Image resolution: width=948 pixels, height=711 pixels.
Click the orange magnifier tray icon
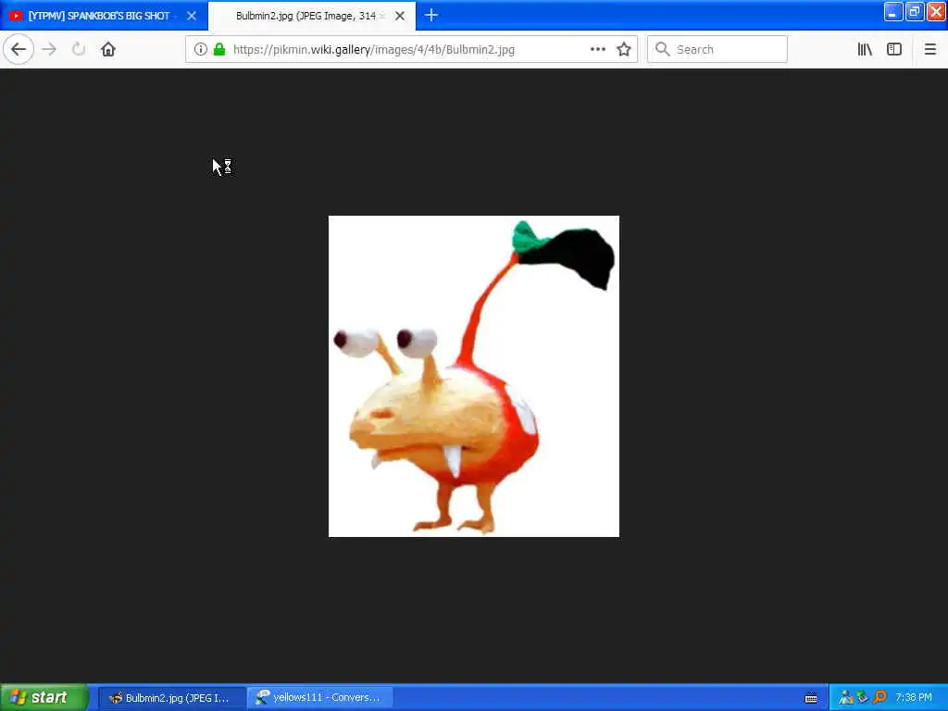[879, 698]
